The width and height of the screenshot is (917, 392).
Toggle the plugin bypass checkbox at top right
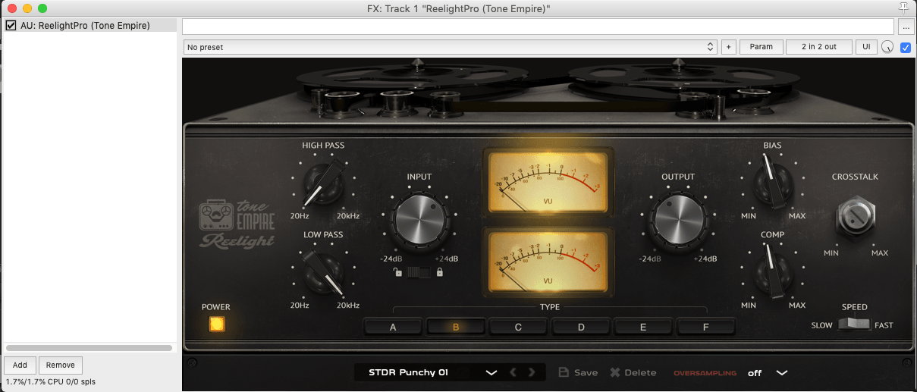(906, 47)
